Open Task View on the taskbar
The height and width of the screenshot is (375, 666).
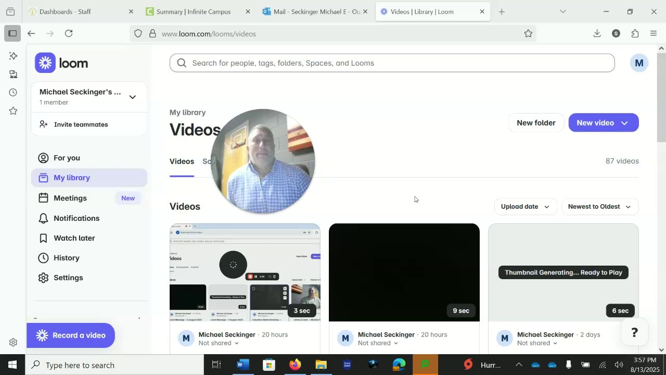216,365
